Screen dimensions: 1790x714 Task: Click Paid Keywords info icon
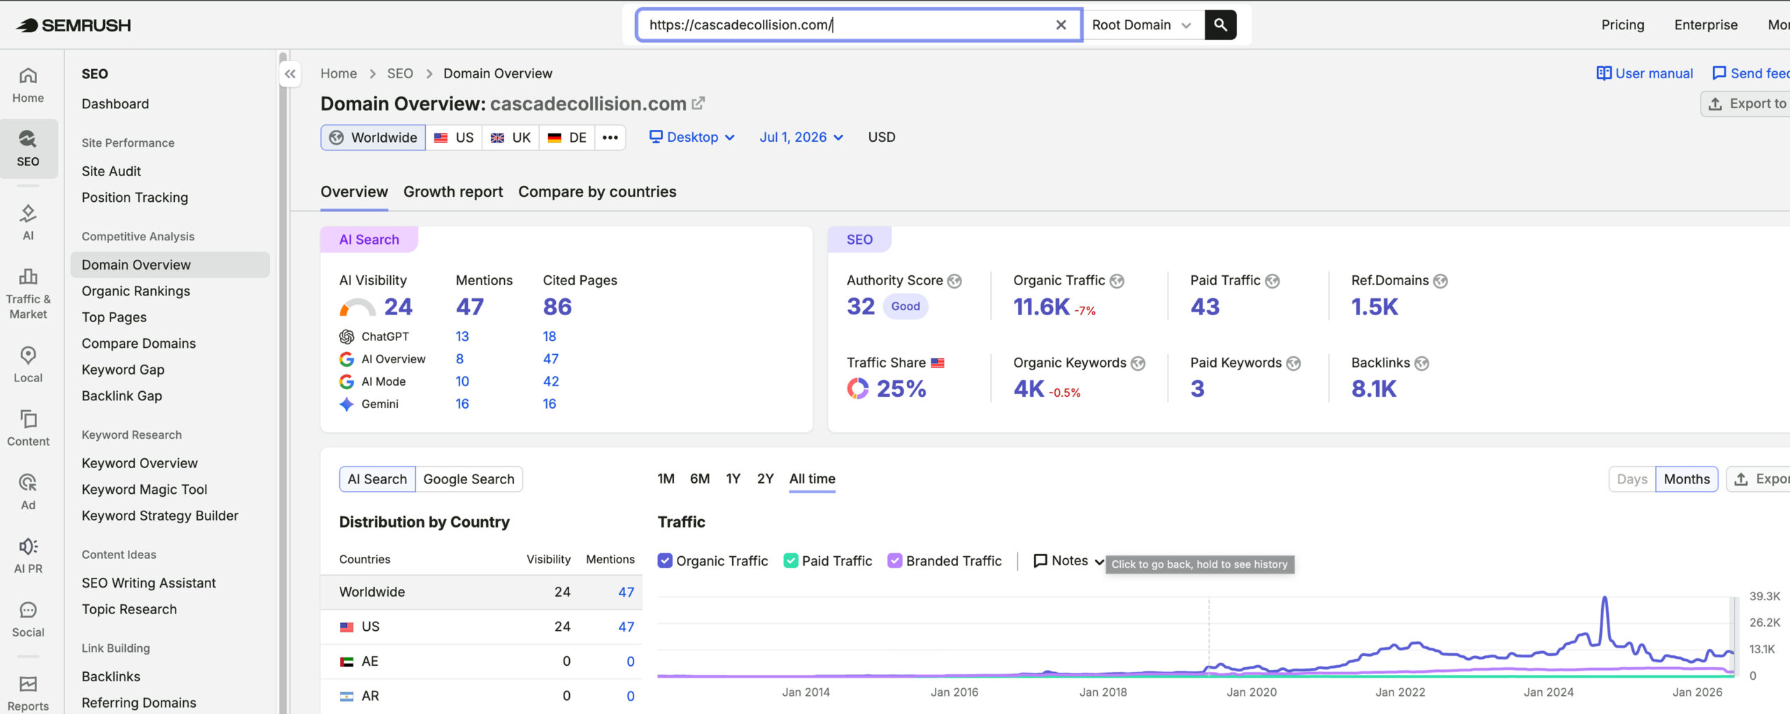(1294, 363)
